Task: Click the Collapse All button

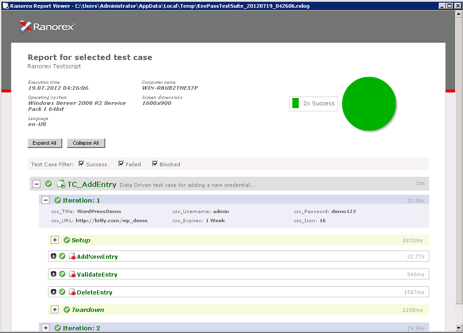Action: pyautogui.click(x=86, y=143)
